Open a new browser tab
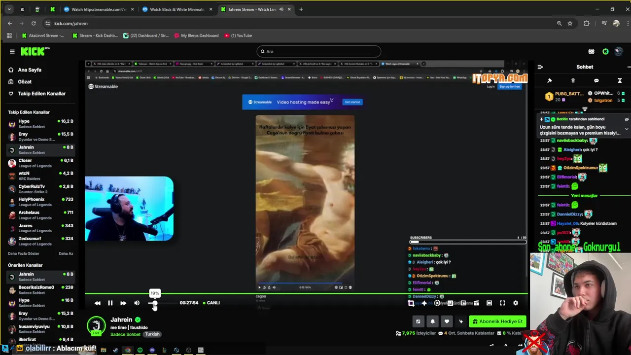The height and width of the screenshot is (355, 631). pyautogui.click(x=301, y=9)
